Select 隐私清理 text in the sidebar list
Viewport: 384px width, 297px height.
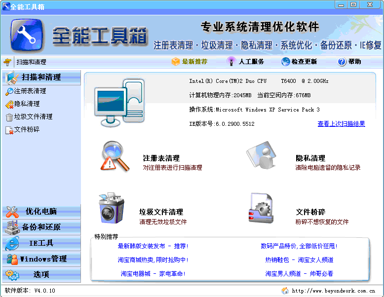(27, 104)
